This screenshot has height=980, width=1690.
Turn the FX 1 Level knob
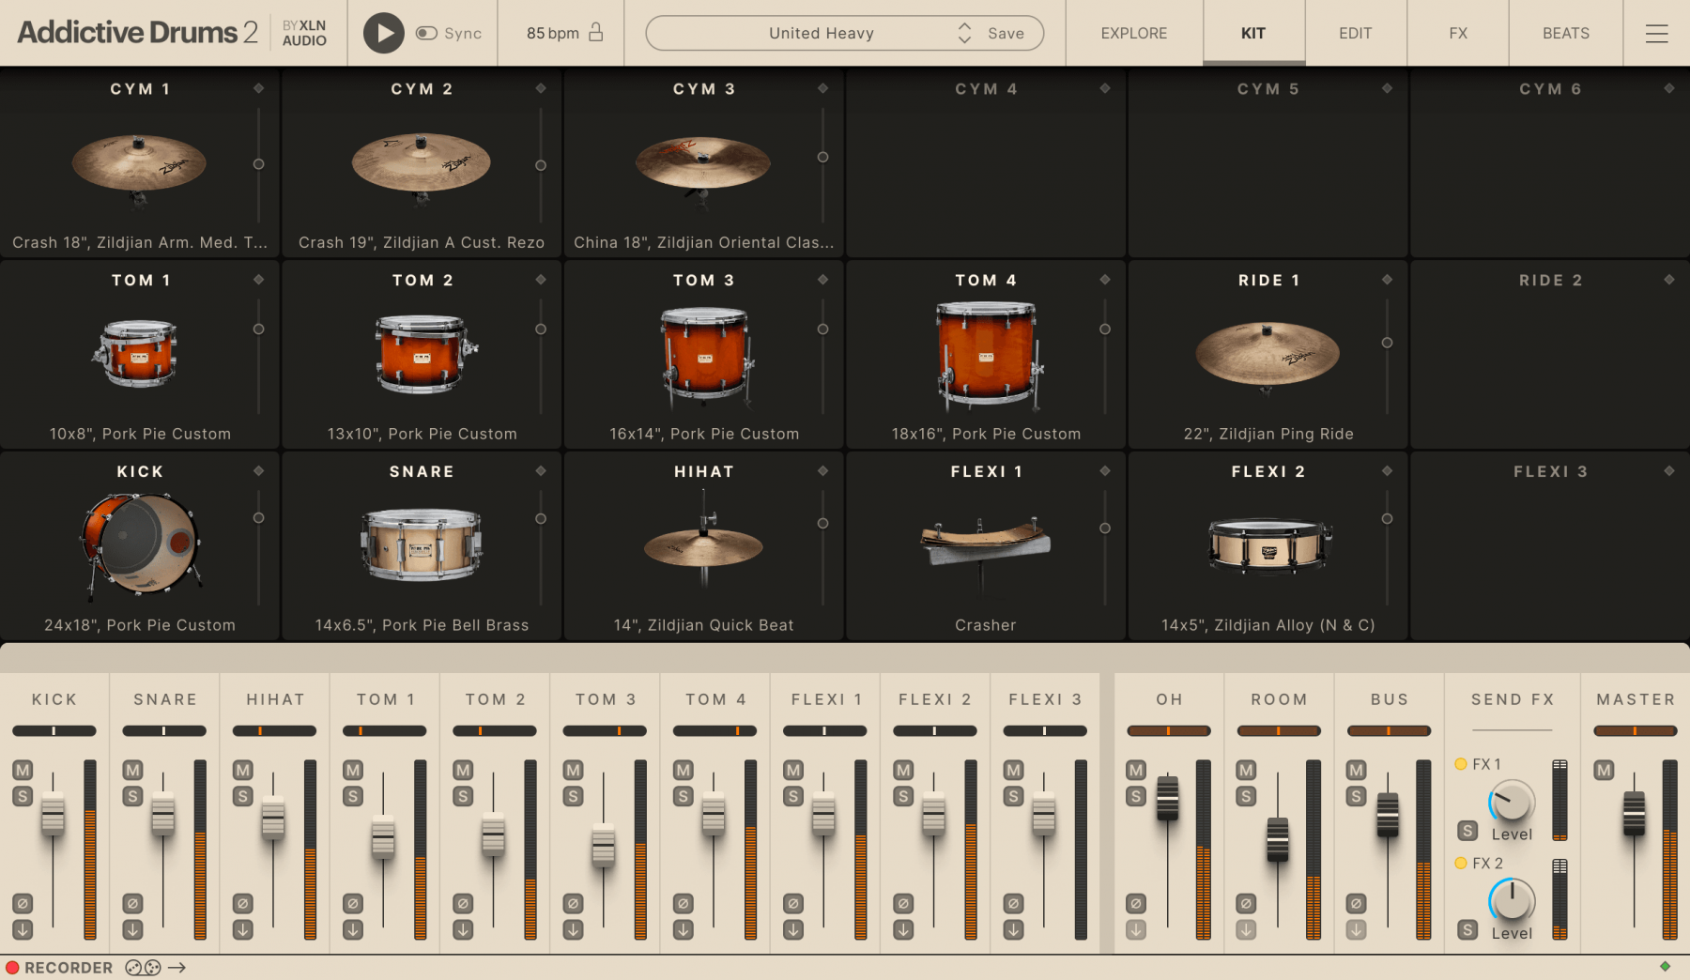[1512, 802]
